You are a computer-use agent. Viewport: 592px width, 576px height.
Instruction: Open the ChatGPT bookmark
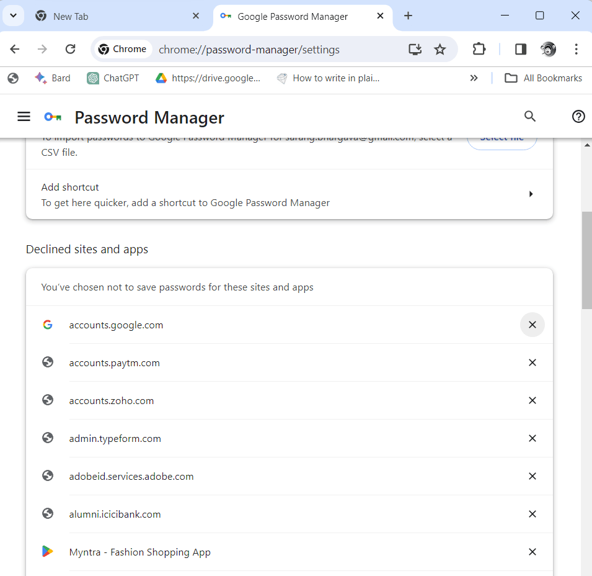[x=112, y=78]
